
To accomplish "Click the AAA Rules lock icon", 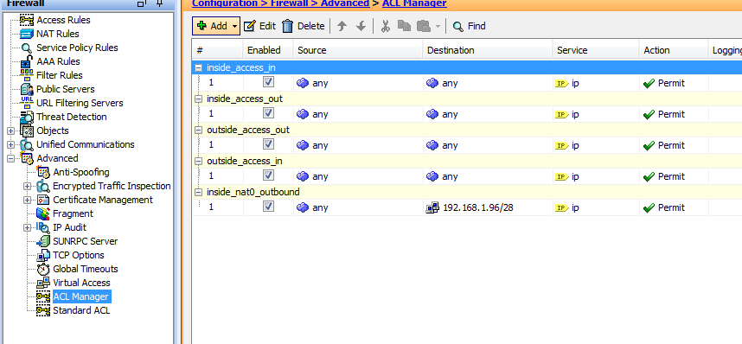I will (27, 61).
